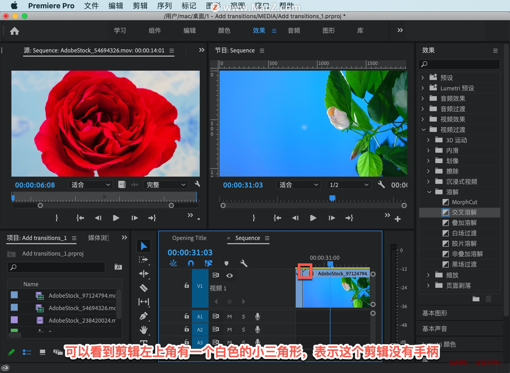Click the magnet Snap icon in the timeline

click(x=191, y=263)
